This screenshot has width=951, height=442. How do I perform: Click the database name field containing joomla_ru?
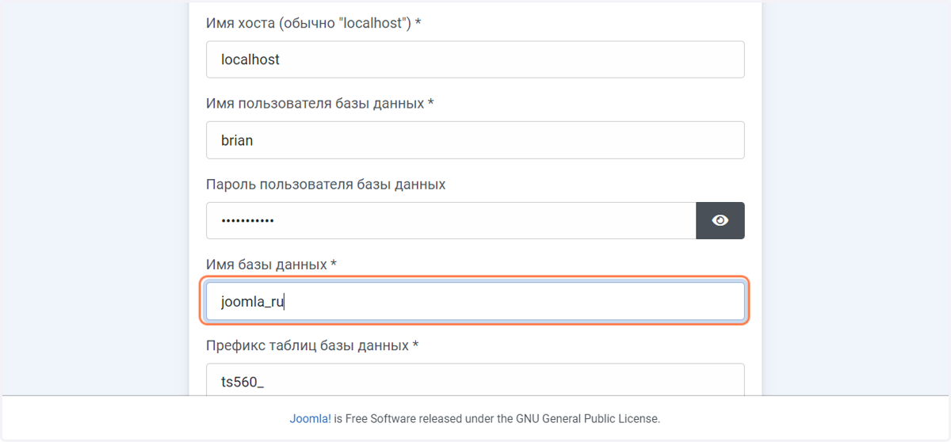[x=475, y=302]
